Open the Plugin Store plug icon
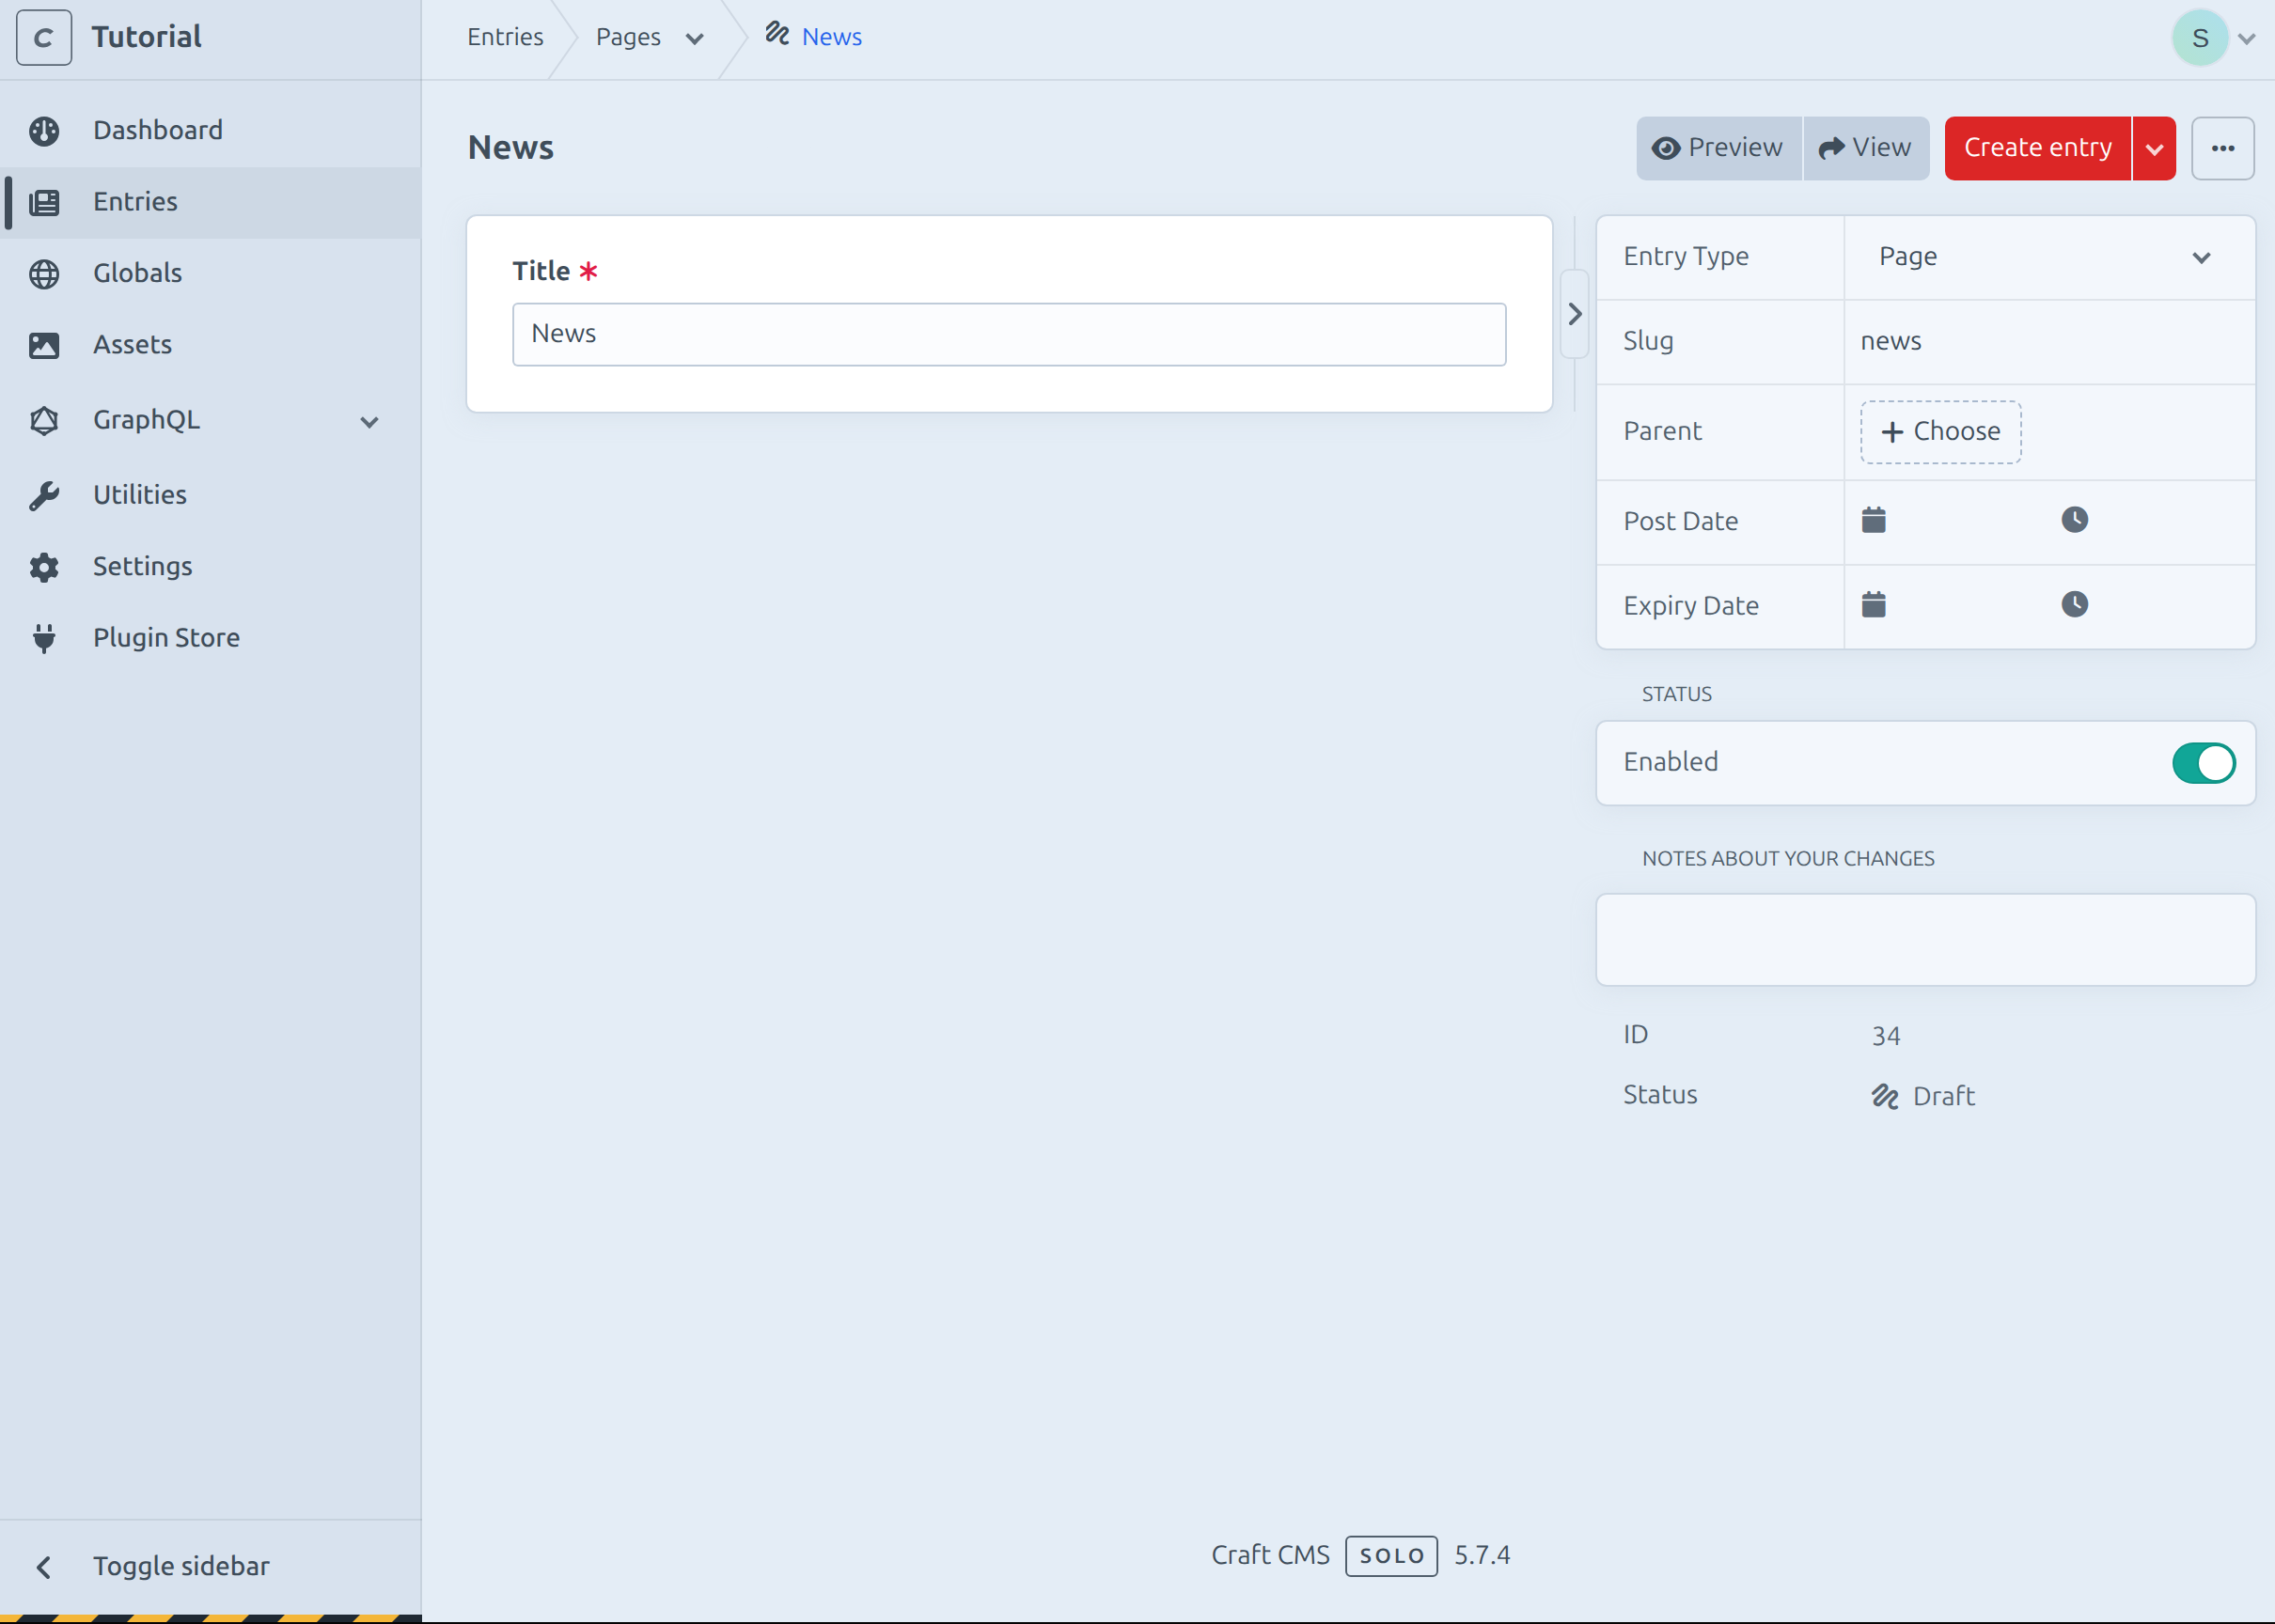 point(45,638)
